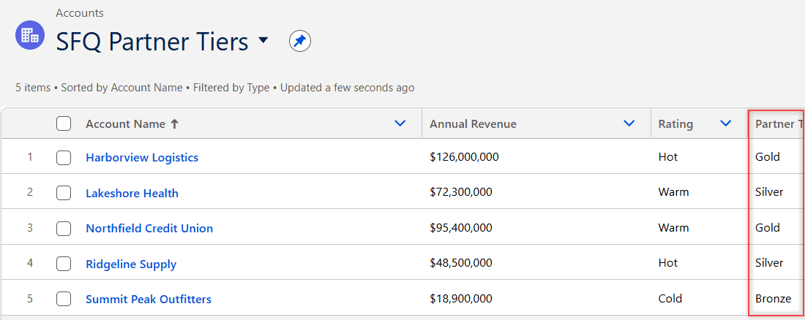The image size is (805, 320).
Task: Click the list status line reading 5 items
Action: pyautogui.click(x=214, y=88)
